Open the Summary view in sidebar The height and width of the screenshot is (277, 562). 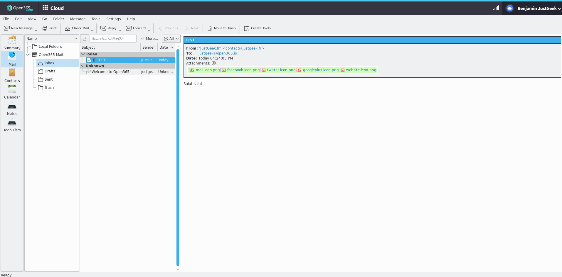point(12,43)
